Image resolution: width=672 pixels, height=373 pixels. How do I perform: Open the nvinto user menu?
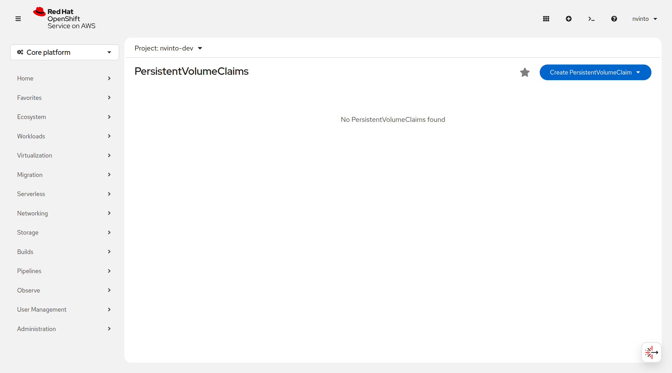(645, 19)
